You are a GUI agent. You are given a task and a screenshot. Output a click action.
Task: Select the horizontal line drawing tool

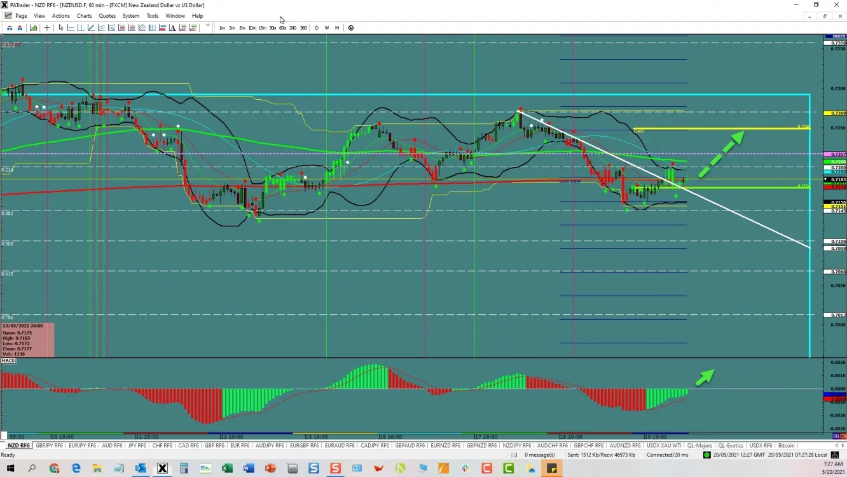pyautogui.click(x=71, y=28)
